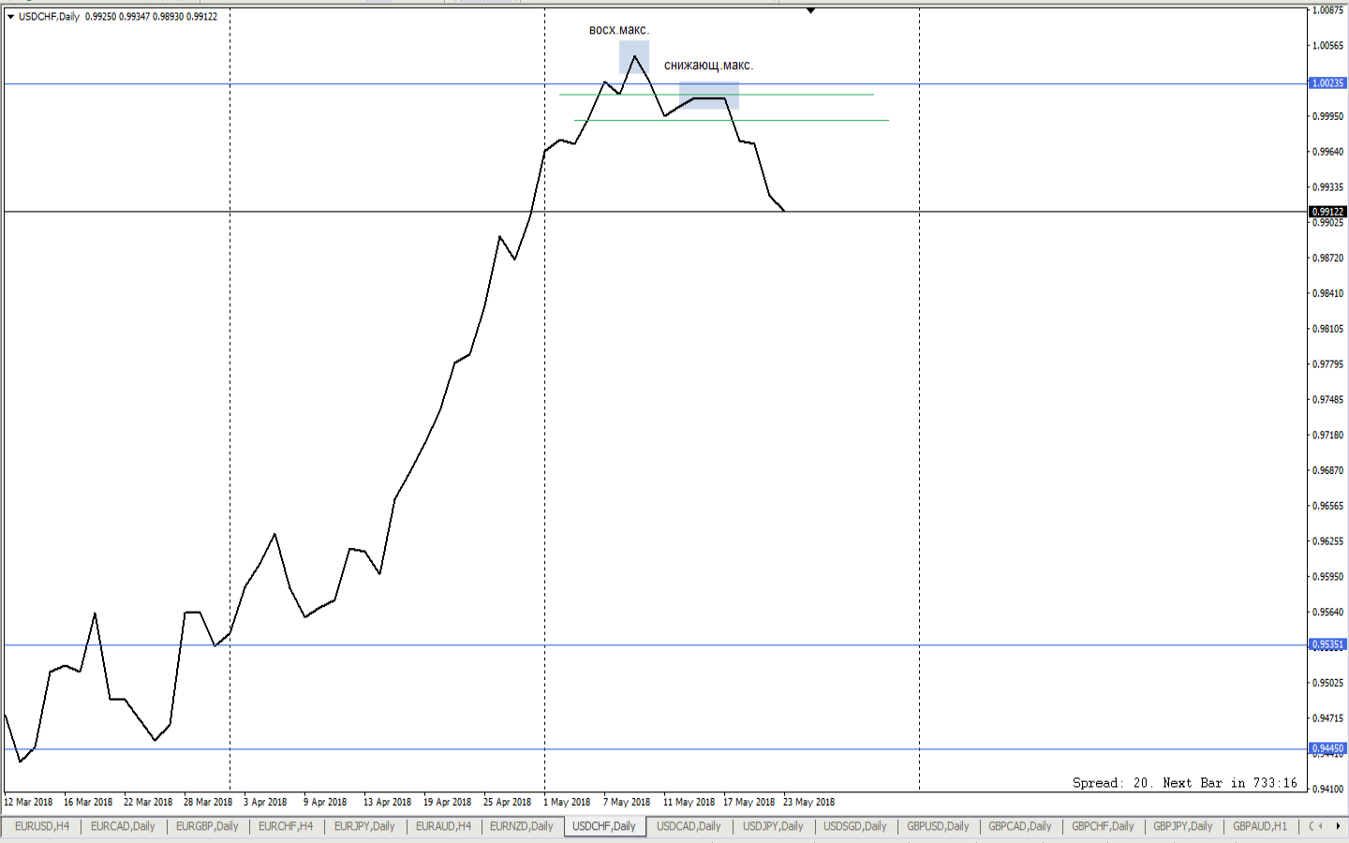Click the '12 Mar 2018' date label
Image resolution: width=1349 pixels, height=843 pixels.
pyautogui.click(x=28, y=802)
